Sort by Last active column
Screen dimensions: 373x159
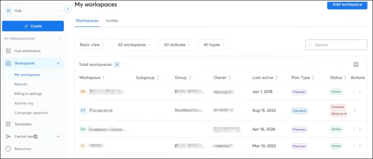pos(265,78)
